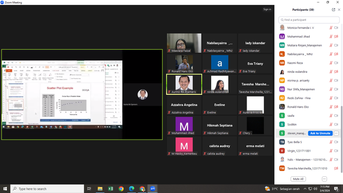Open Task View from the taskbar

click(89, 189)
